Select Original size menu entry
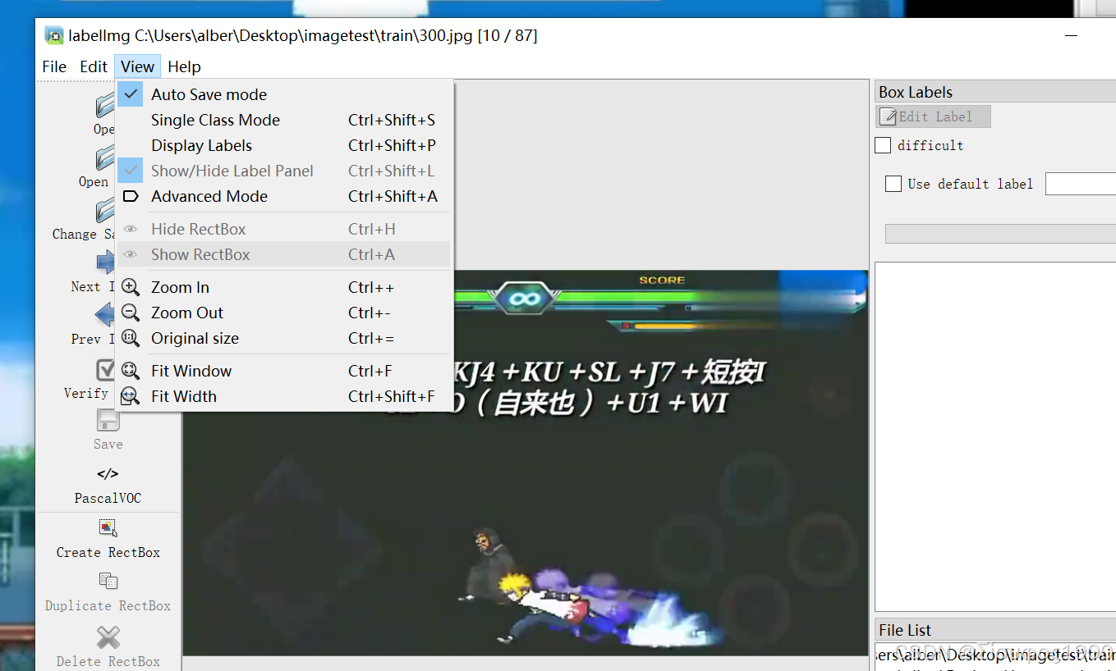The image size is (1116, 671). (284, 338)
